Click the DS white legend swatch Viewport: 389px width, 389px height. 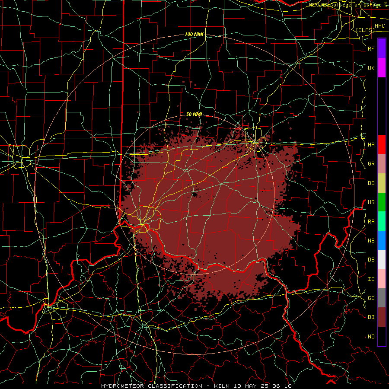pyautogui.click(x=382, y=259)
